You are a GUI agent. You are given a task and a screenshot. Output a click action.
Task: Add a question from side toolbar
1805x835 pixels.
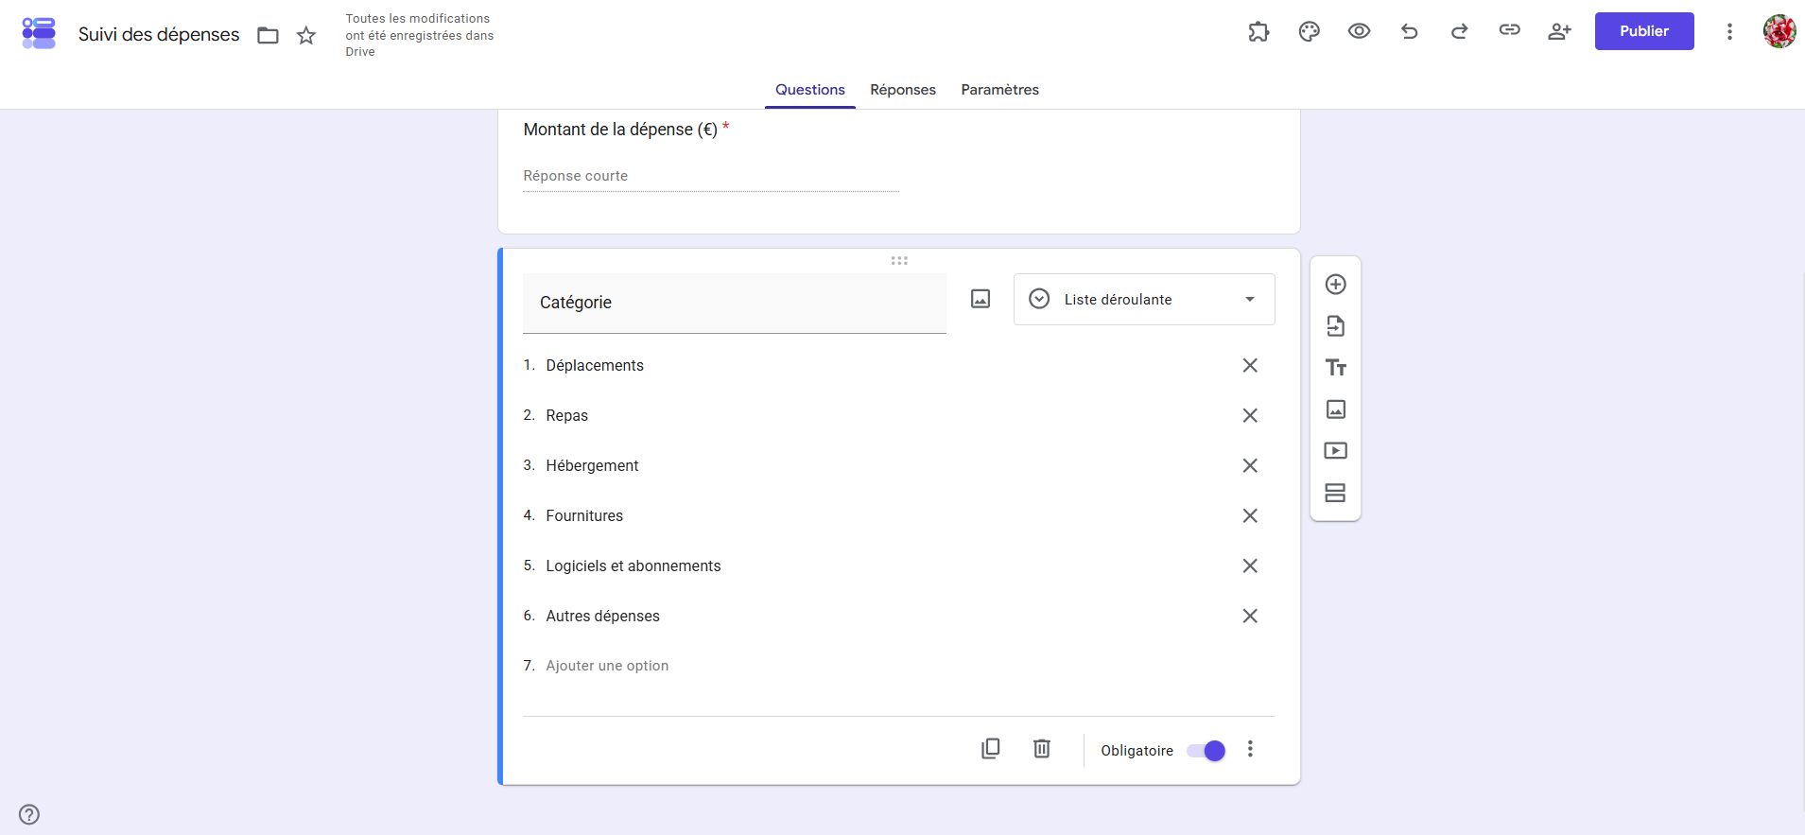pyautogui.click(x=1335, y=285)
